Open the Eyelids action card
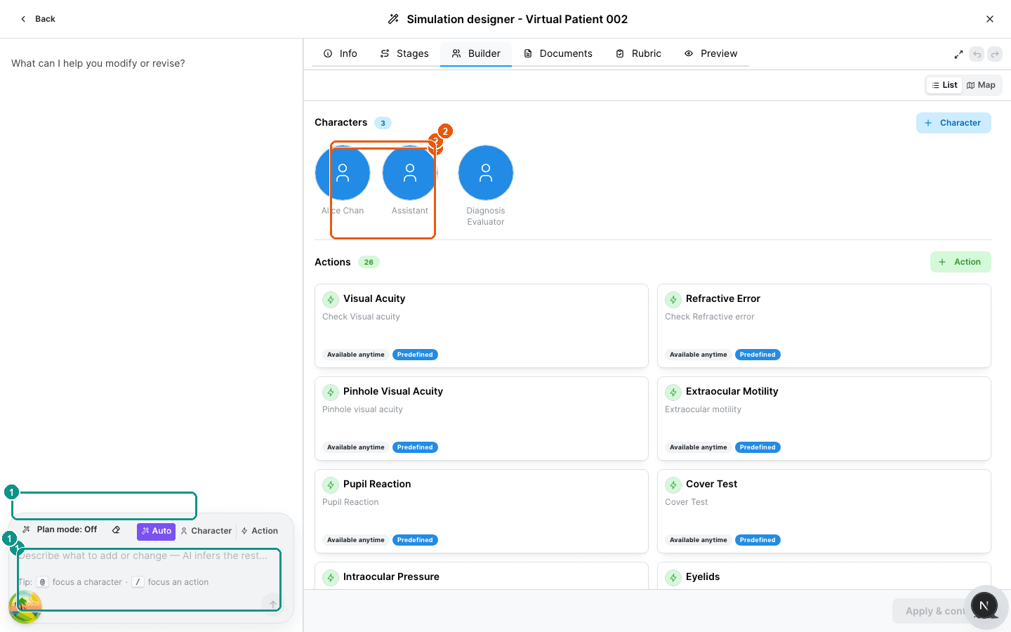This screenshot has width=1011, height=632. pos(824,576)
